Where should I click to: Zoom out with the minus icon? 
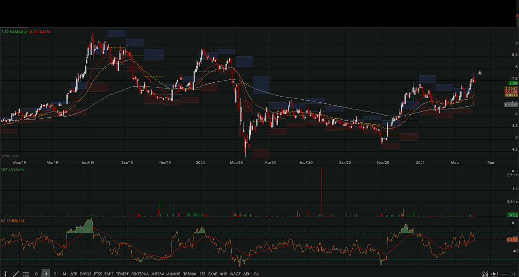click(x=505, y=274)
